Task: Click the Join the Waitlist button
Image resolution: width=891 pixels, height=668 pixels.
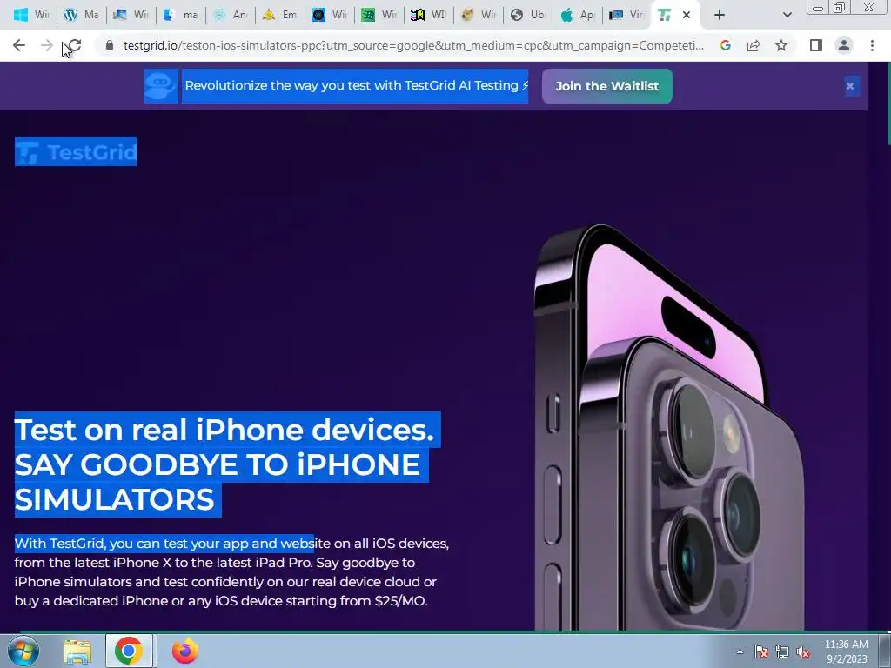Action: tap(606, 86)
